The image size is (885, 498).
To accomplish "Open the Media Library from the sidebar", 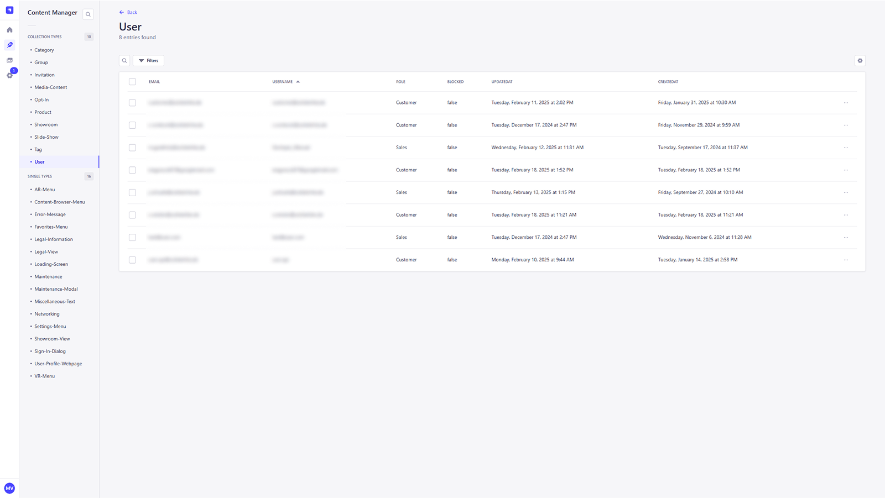I will (x=9, y=61).
